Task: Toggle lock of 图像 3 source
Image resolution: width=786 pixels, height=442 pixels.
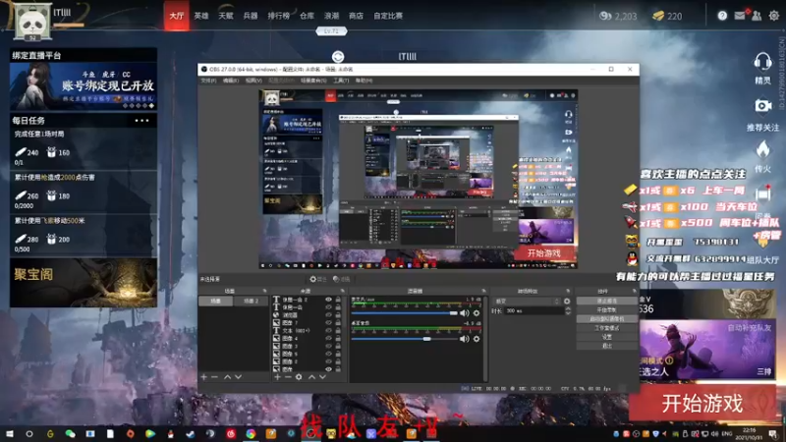Action: coord(338,346)
